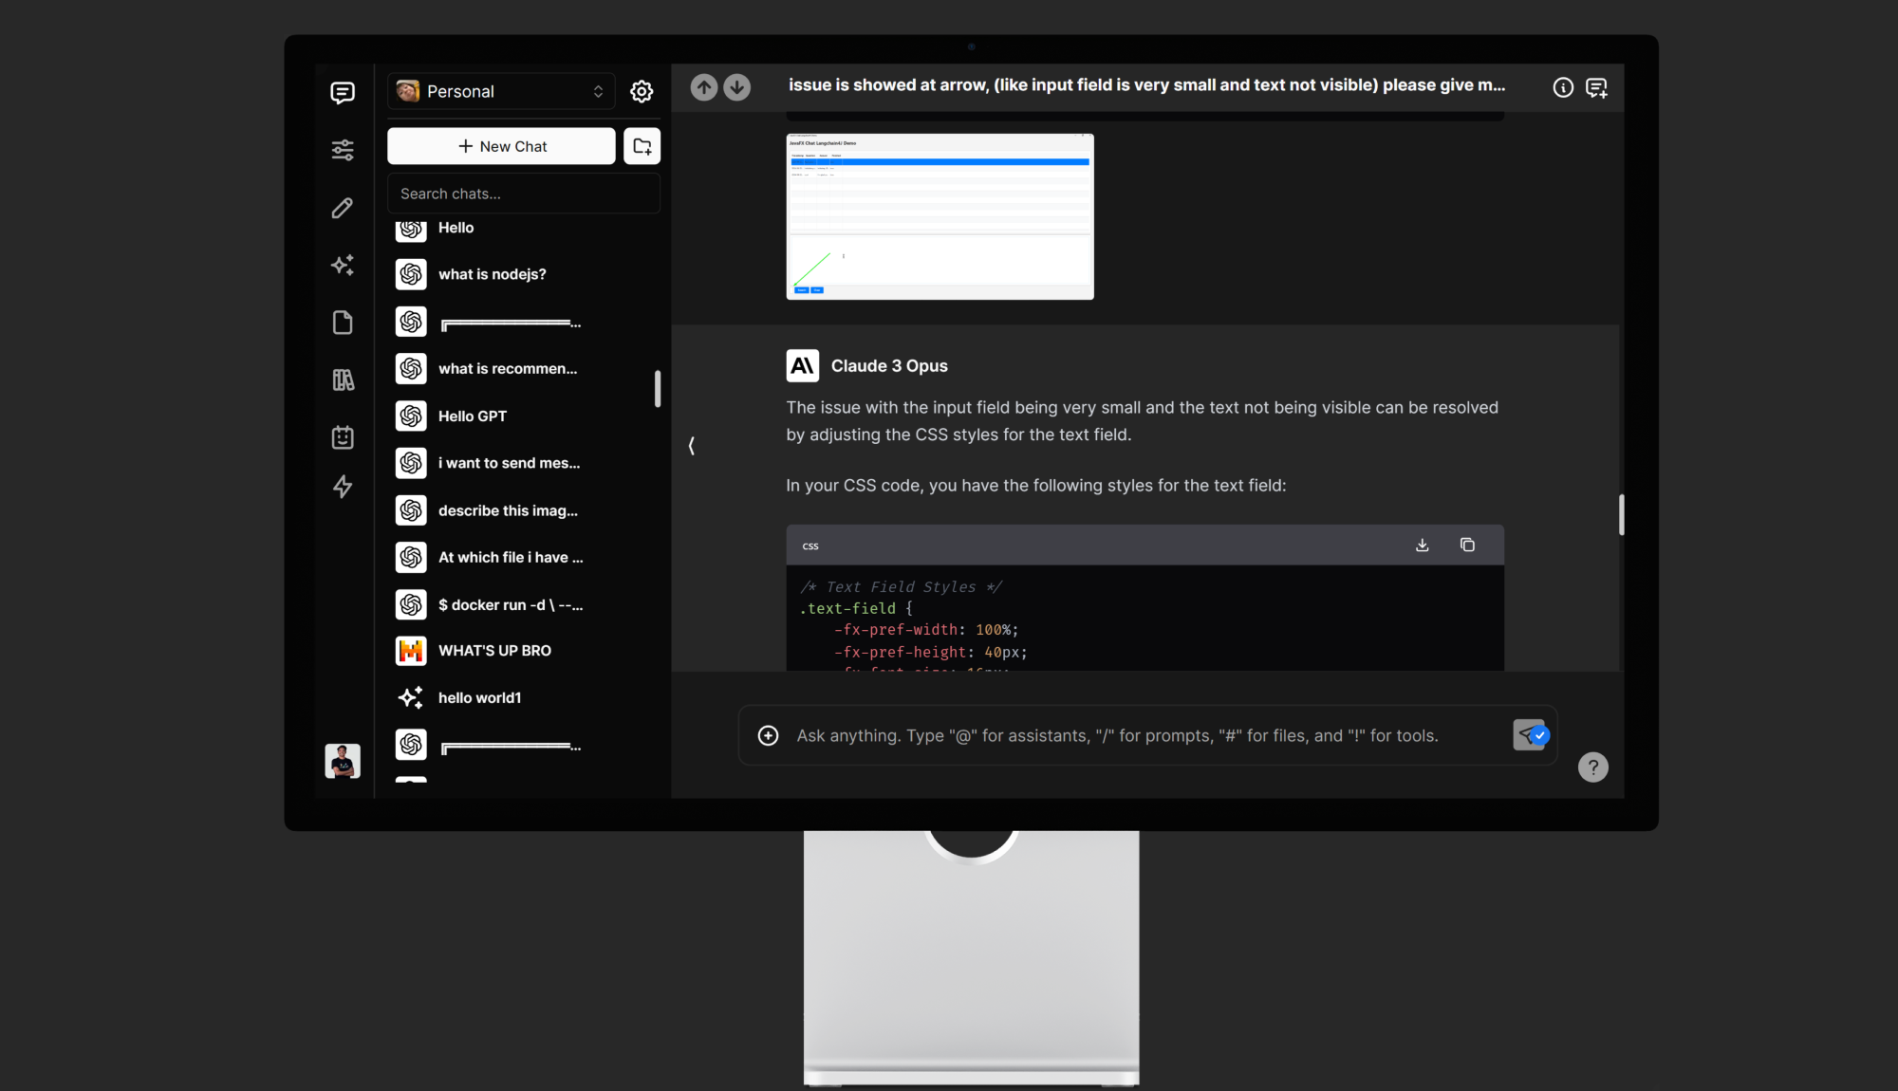Collapse the sidebar with the chevron

click(x=692, y=445)
